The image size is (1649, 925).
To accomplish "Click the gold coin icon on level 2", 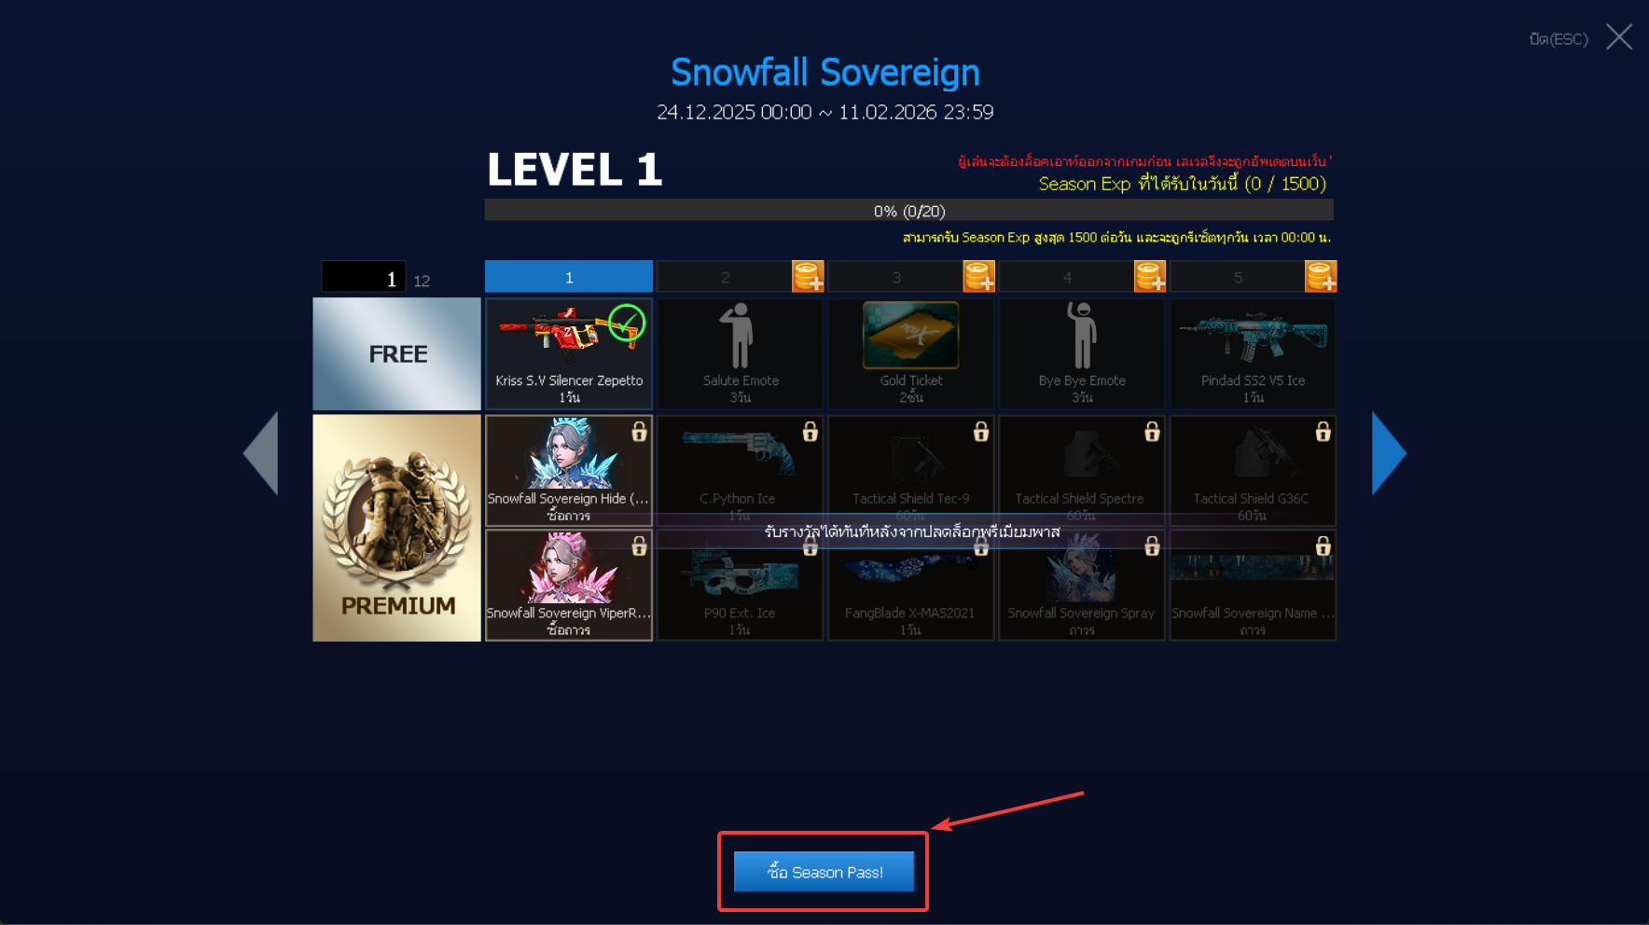I will (808, 276).
